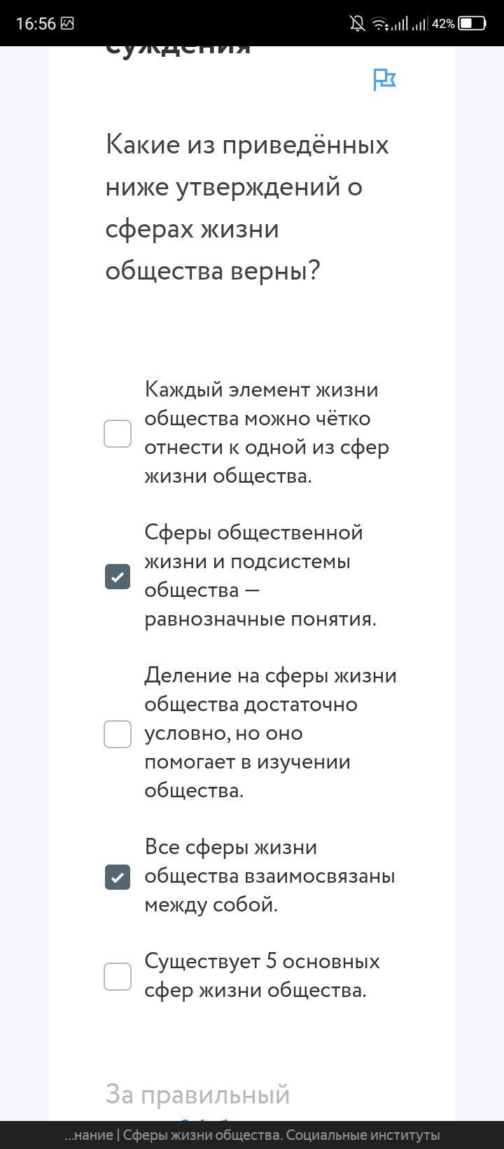Tap the muted notification bell icon

(357, 24)
